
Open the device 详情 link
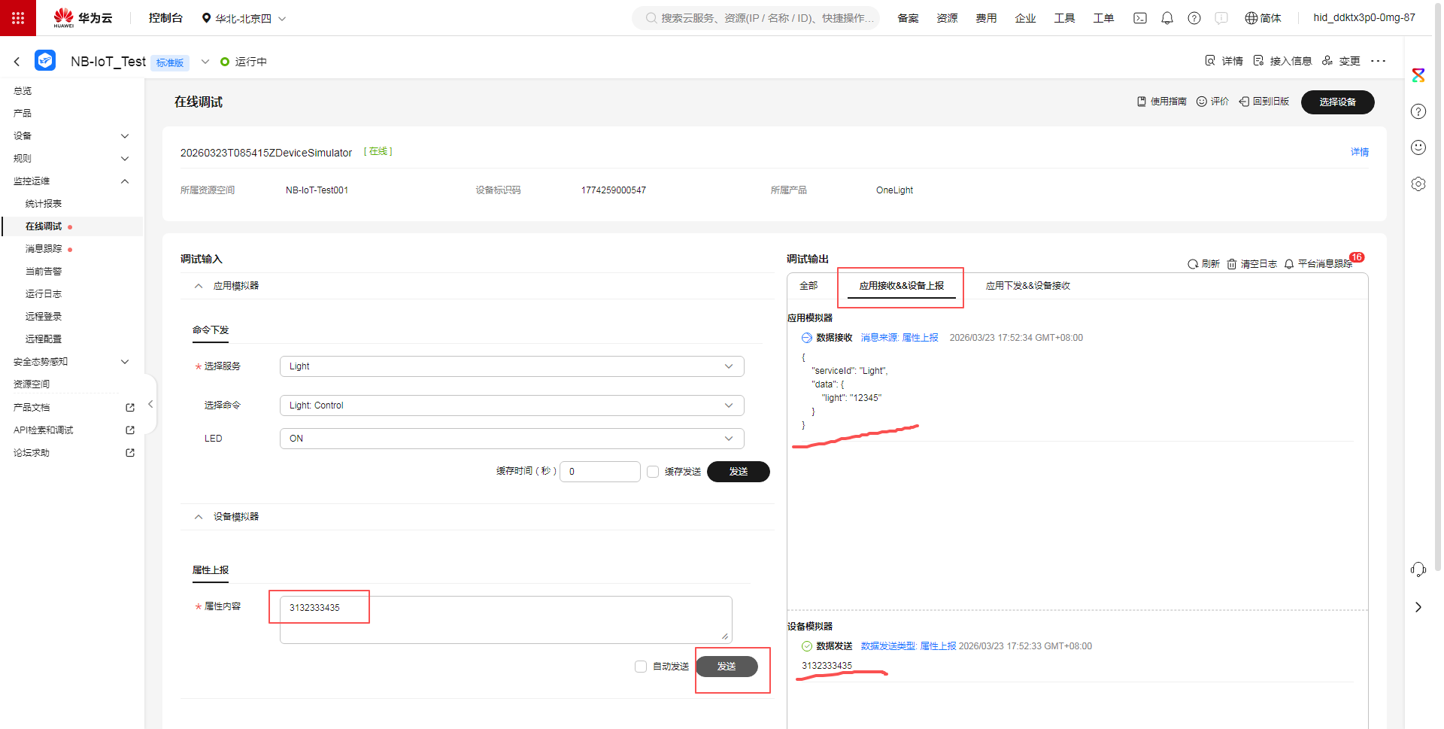point(1360,152)
